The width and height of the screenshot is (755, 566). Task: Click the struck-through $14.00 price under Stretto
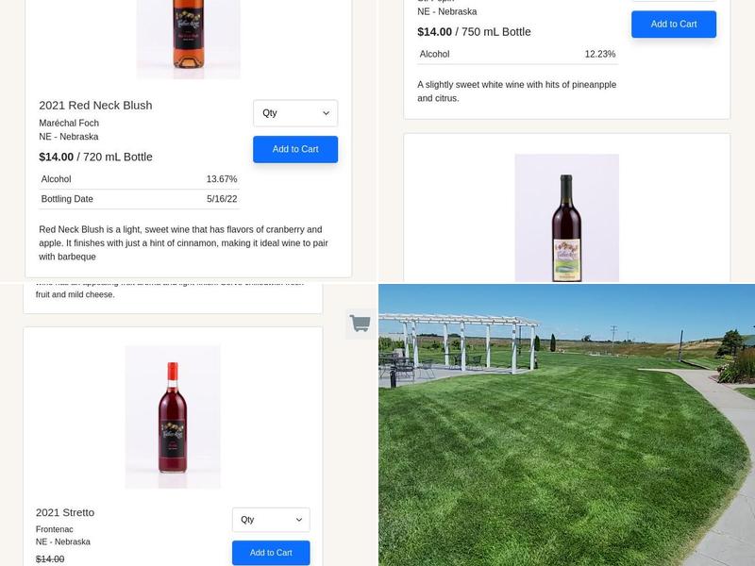tap(50, 559)
